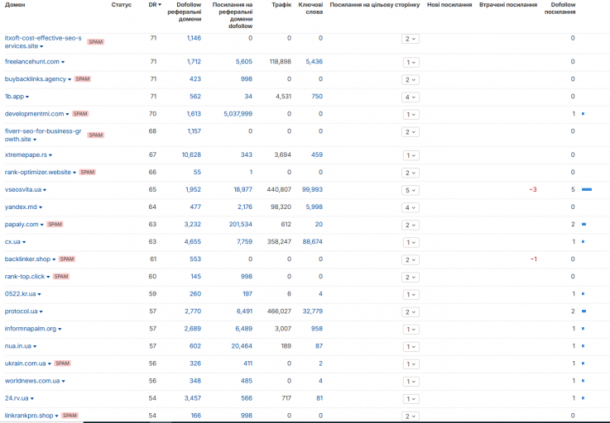Open target-page links dropdown for xtremepape.rs
610x423 pixels.
click(x=411, y=155)
